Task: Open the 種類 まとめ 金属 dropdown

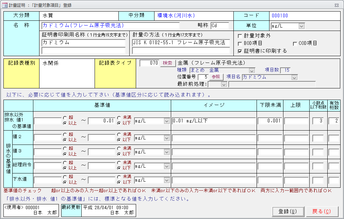Action: [252, 71]
